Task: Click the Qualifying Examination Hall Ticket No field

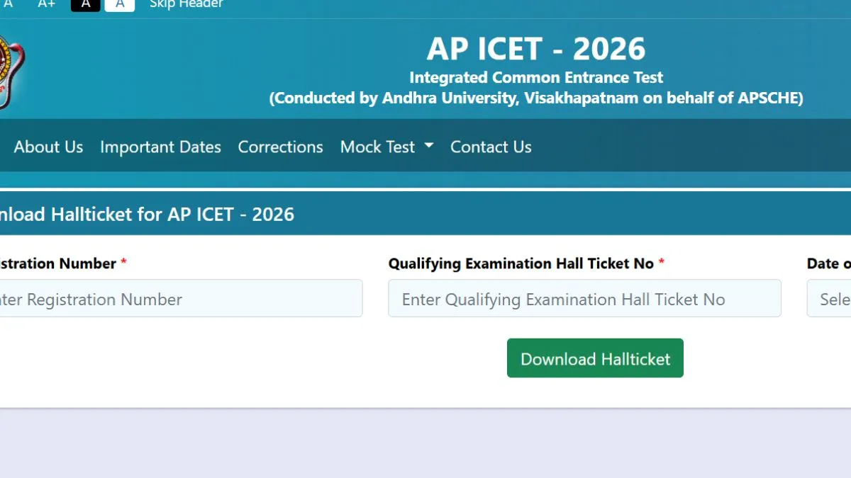Action: [584, 299]
